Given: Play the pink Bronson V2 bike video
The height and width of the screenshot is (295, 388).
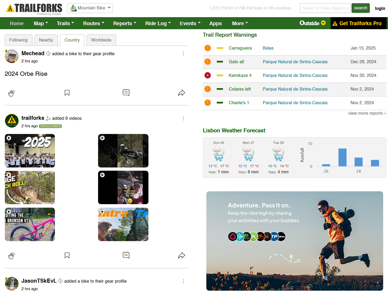Looking at the screenshot, I should 30,224.
